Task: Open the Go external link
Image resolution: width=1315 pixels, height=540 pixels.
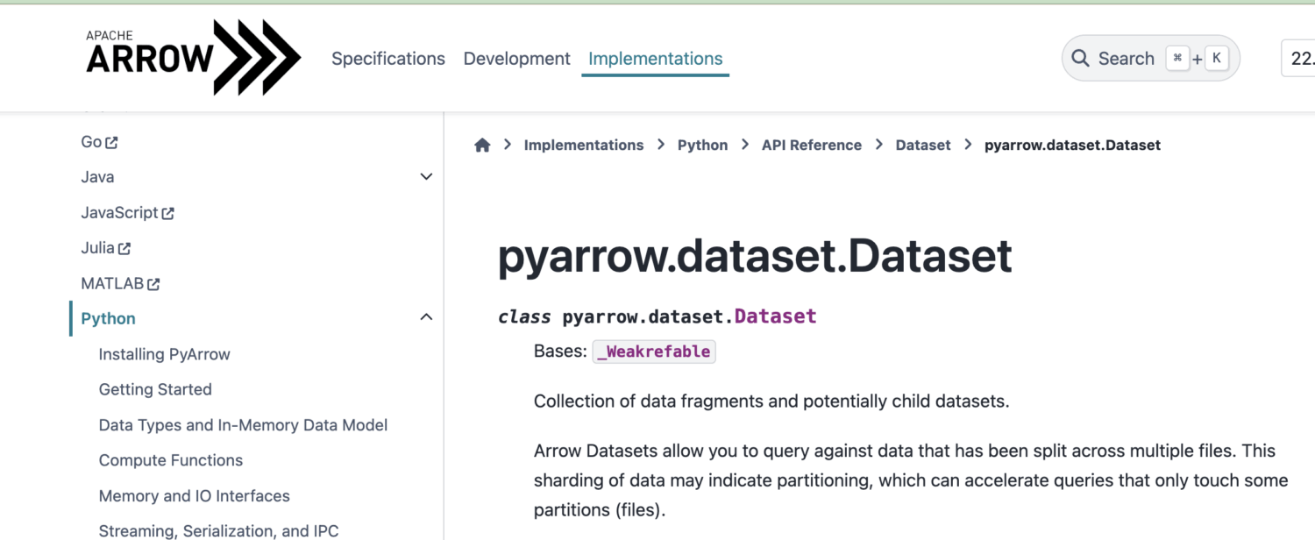Action: coord(99,142)
